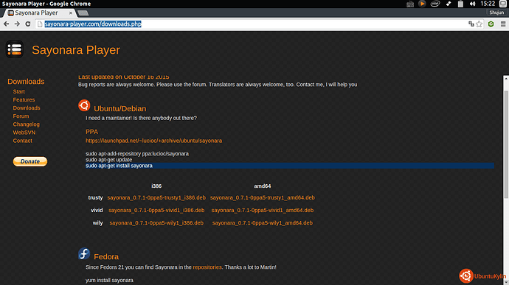Click the 'sudo apt-add-repository ppa:lucioc/sayonara' line
This screenshot has height=285, width=509.
click(x=137, y=154)
